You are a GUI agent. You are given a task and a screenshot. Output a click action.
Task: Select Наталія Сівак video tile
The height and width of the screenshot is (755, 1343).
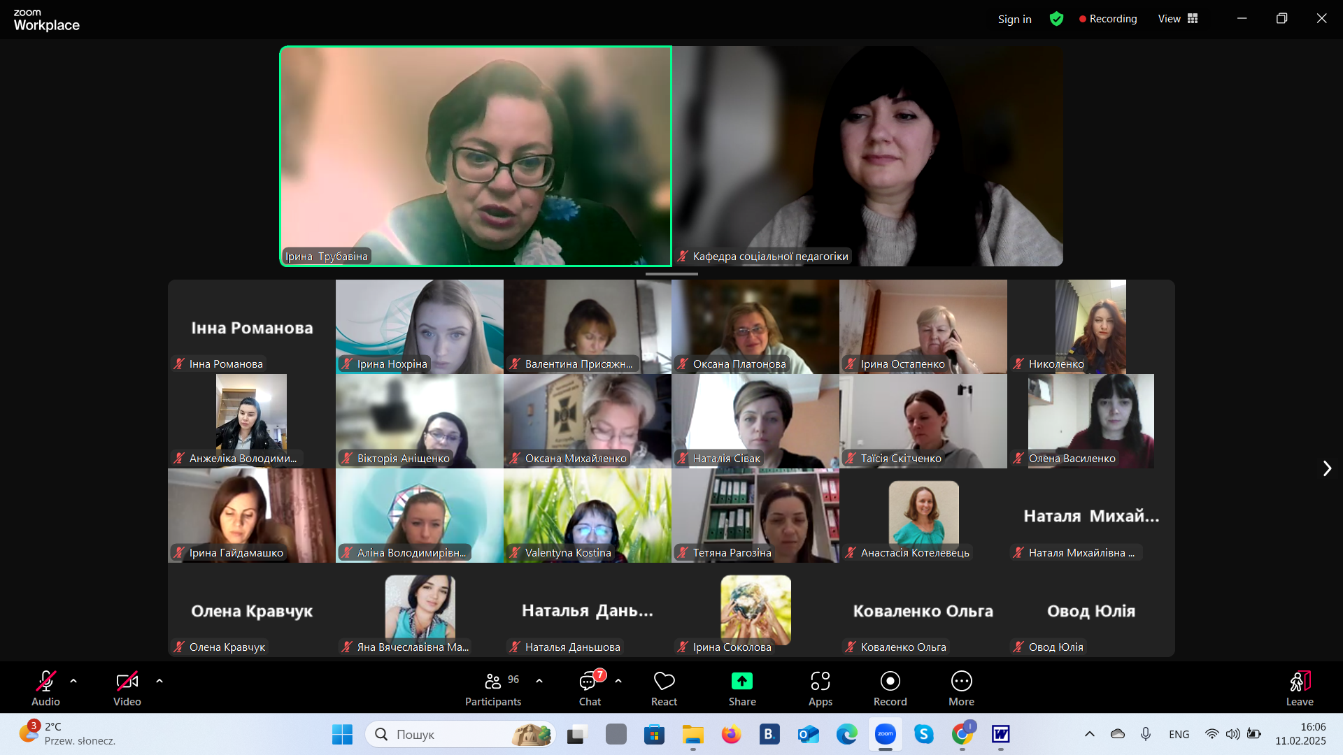tap(755, 421)
